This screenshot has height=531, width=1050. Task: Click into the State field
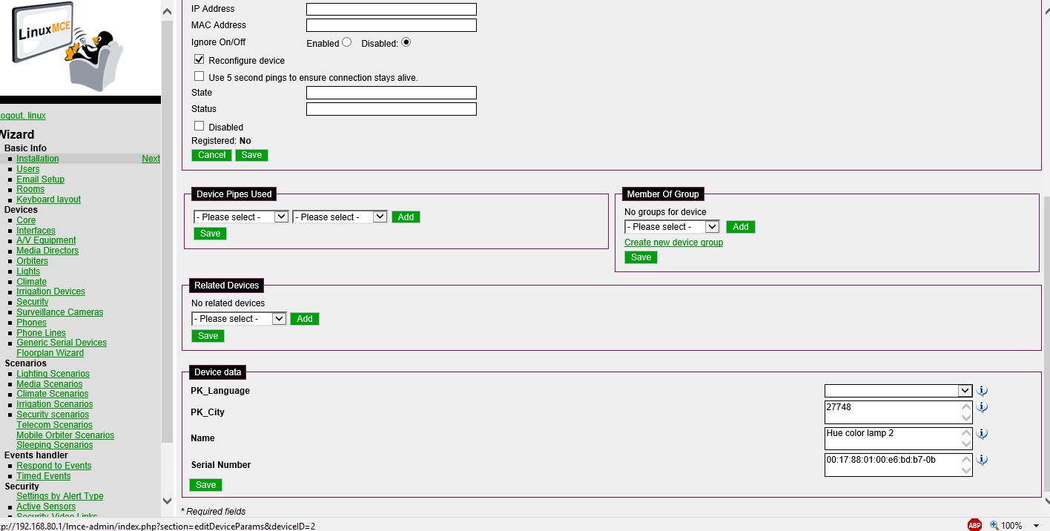(x=392, y=93)
